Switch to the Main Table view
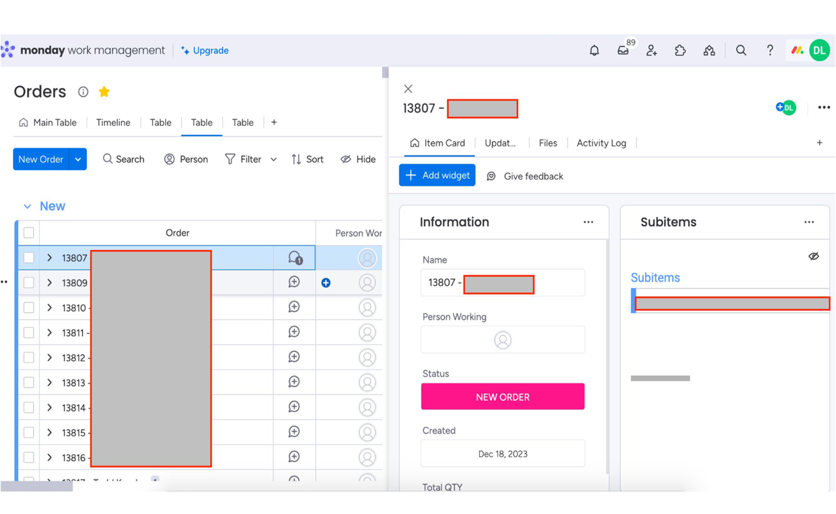836x514 pixels. [48, 123]
